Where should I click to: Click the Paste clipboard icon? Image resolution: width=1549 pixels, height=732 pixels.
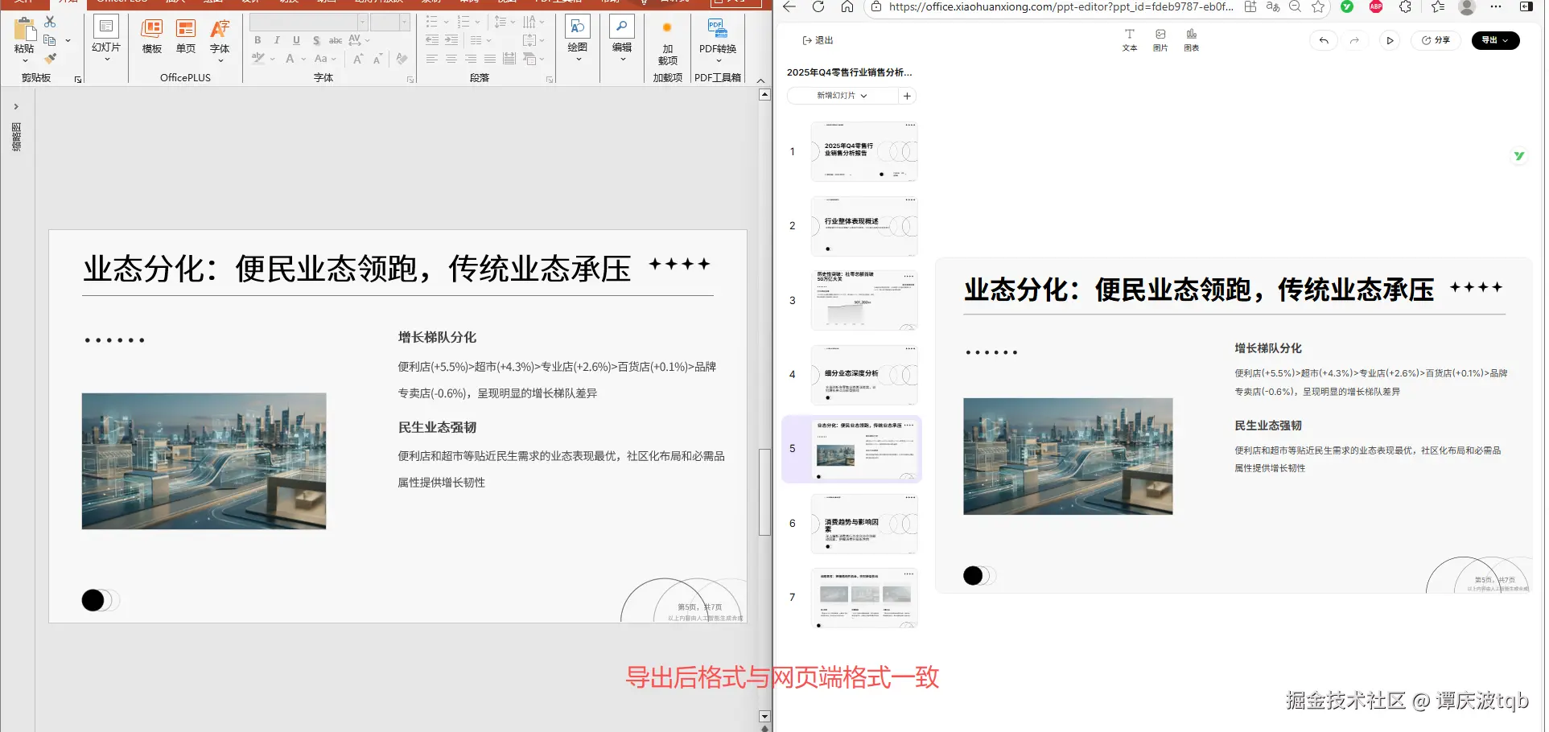coord(24,30)
